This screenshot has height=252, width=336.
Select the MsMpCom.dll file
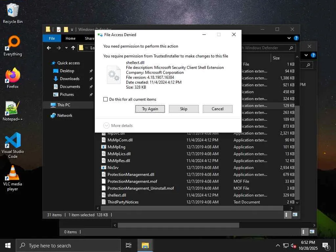click(120, 140)
